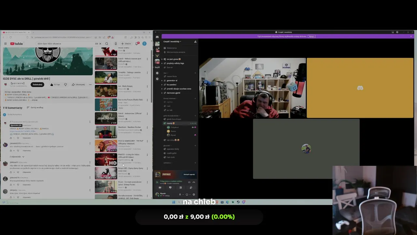Open porreiro channel name link
417x235 pixels.
pyautogui.click(x=18, y=83)
